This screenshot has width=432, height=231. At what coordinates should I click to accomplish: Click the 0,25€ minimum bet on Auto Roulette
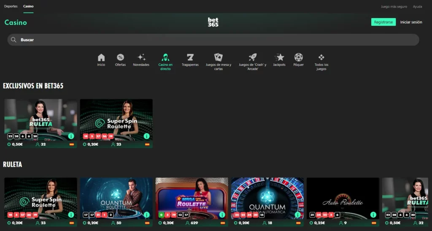319,223
